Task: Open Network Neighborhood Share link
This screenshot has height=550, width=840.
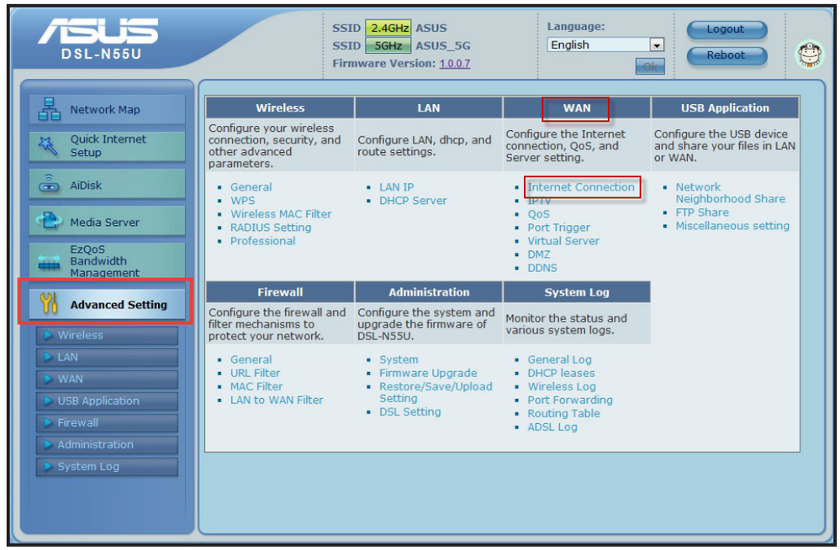Action: tap(730, 192)
